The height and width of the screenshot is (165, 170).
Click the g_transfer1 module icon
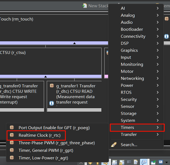coord(52,86)
